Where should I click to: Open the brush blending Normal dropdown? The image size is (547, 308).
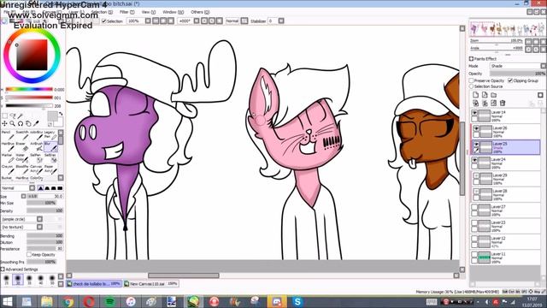coord(18,188)
